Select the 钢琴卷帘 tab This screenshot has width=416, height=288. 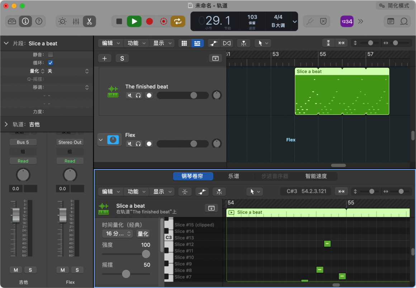[193, 176]
